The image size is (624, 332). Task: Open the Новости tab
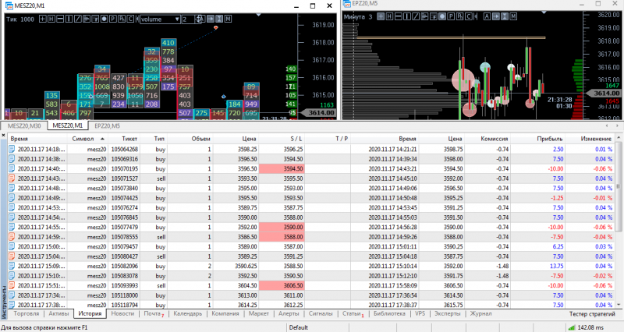point(122,314)
